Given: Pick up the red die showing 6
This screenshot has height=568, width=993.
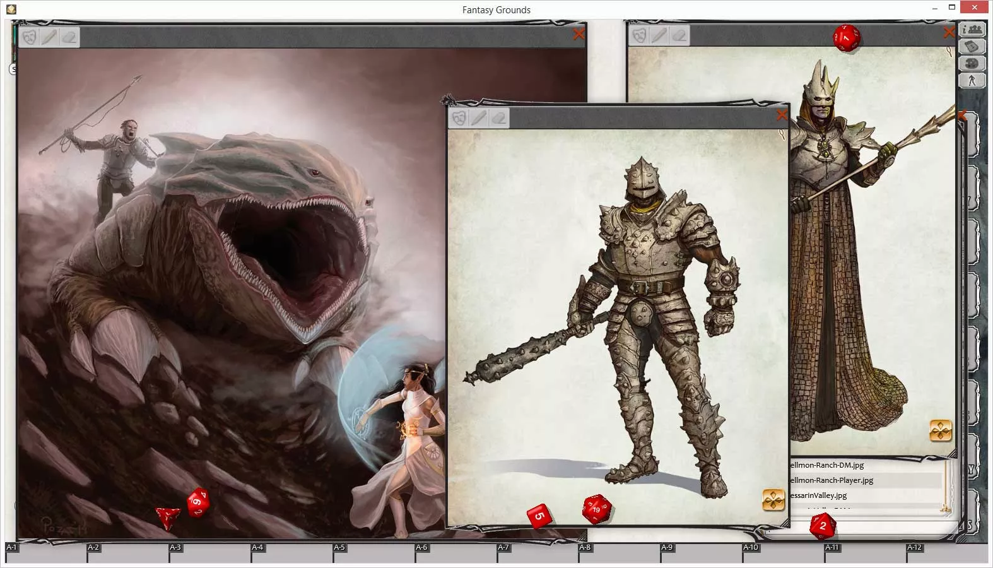Looking at the screenshot, I should click(198, 502).
